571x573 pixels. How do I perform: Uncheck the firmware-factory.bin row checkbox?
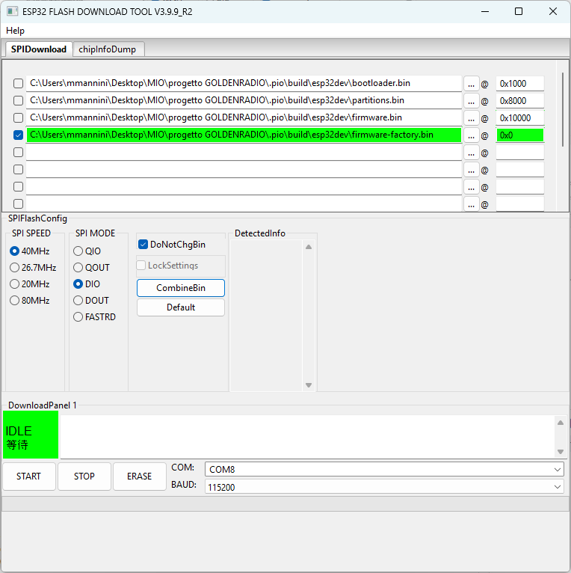18,135
